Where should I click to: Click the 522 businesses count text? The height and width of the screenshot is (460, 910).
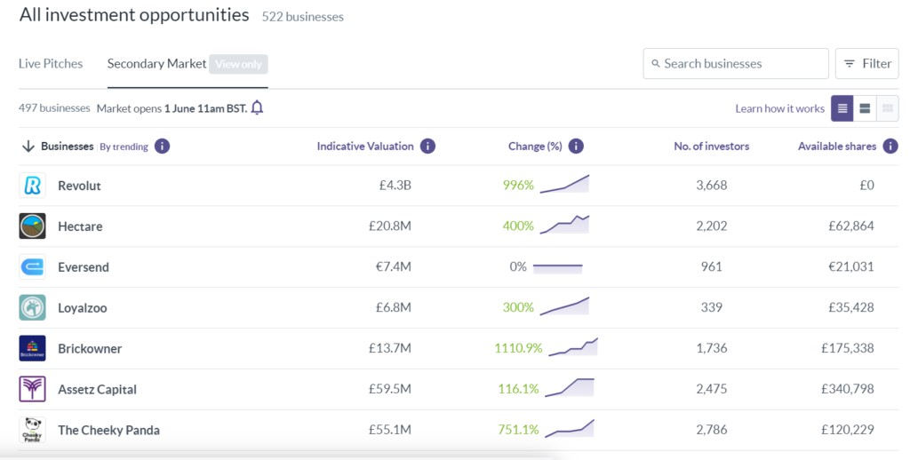(302, 17)
